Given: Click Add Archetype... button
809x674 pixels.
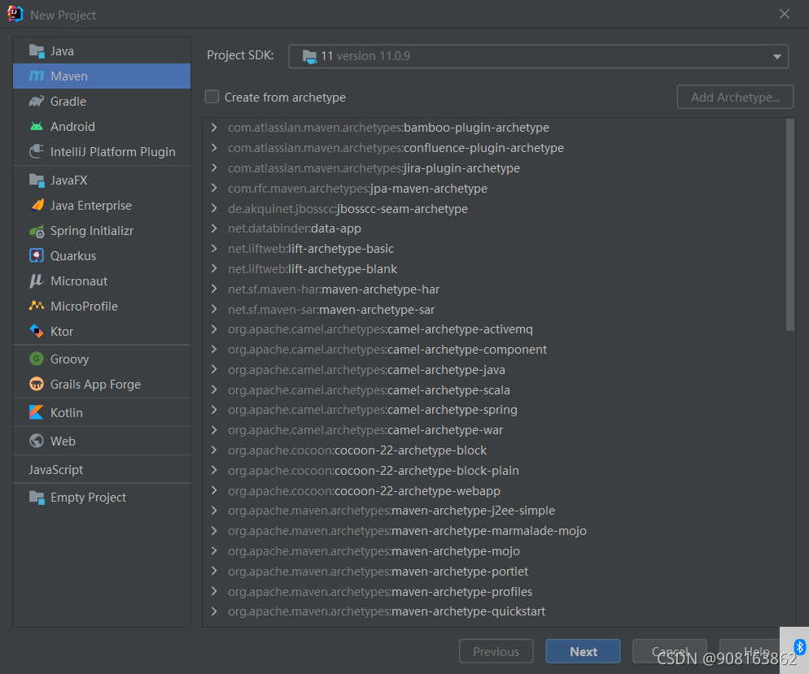Looking at the screenshot, I should coord(735,97).
